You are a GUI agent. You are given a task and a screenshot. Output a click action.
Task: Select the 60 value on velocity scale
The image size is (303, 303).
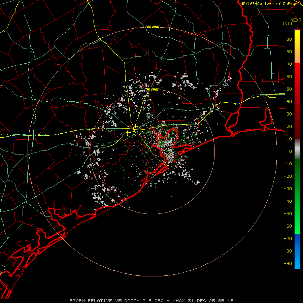click(x=289, y=76)
